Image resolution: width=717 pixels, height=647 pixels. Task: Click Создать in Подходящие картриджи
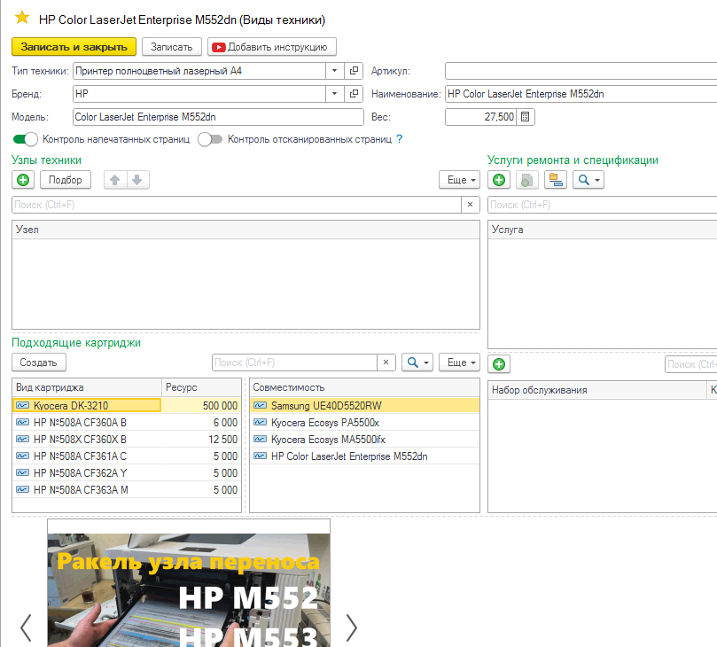tap(39, 362)
